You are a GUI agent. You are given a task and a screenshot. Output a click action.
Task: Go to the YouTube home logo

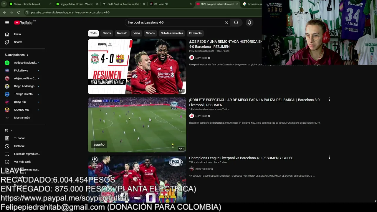pos(23,23)
